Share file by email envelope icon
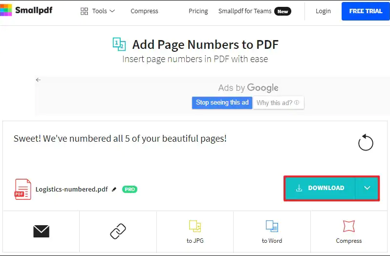Viewport: 390px width, 256px height. pyautogui.click(x=41, y=231)
